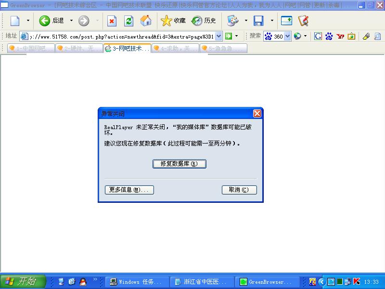Expand the save icon dropdown arrow

click(272, 21)
